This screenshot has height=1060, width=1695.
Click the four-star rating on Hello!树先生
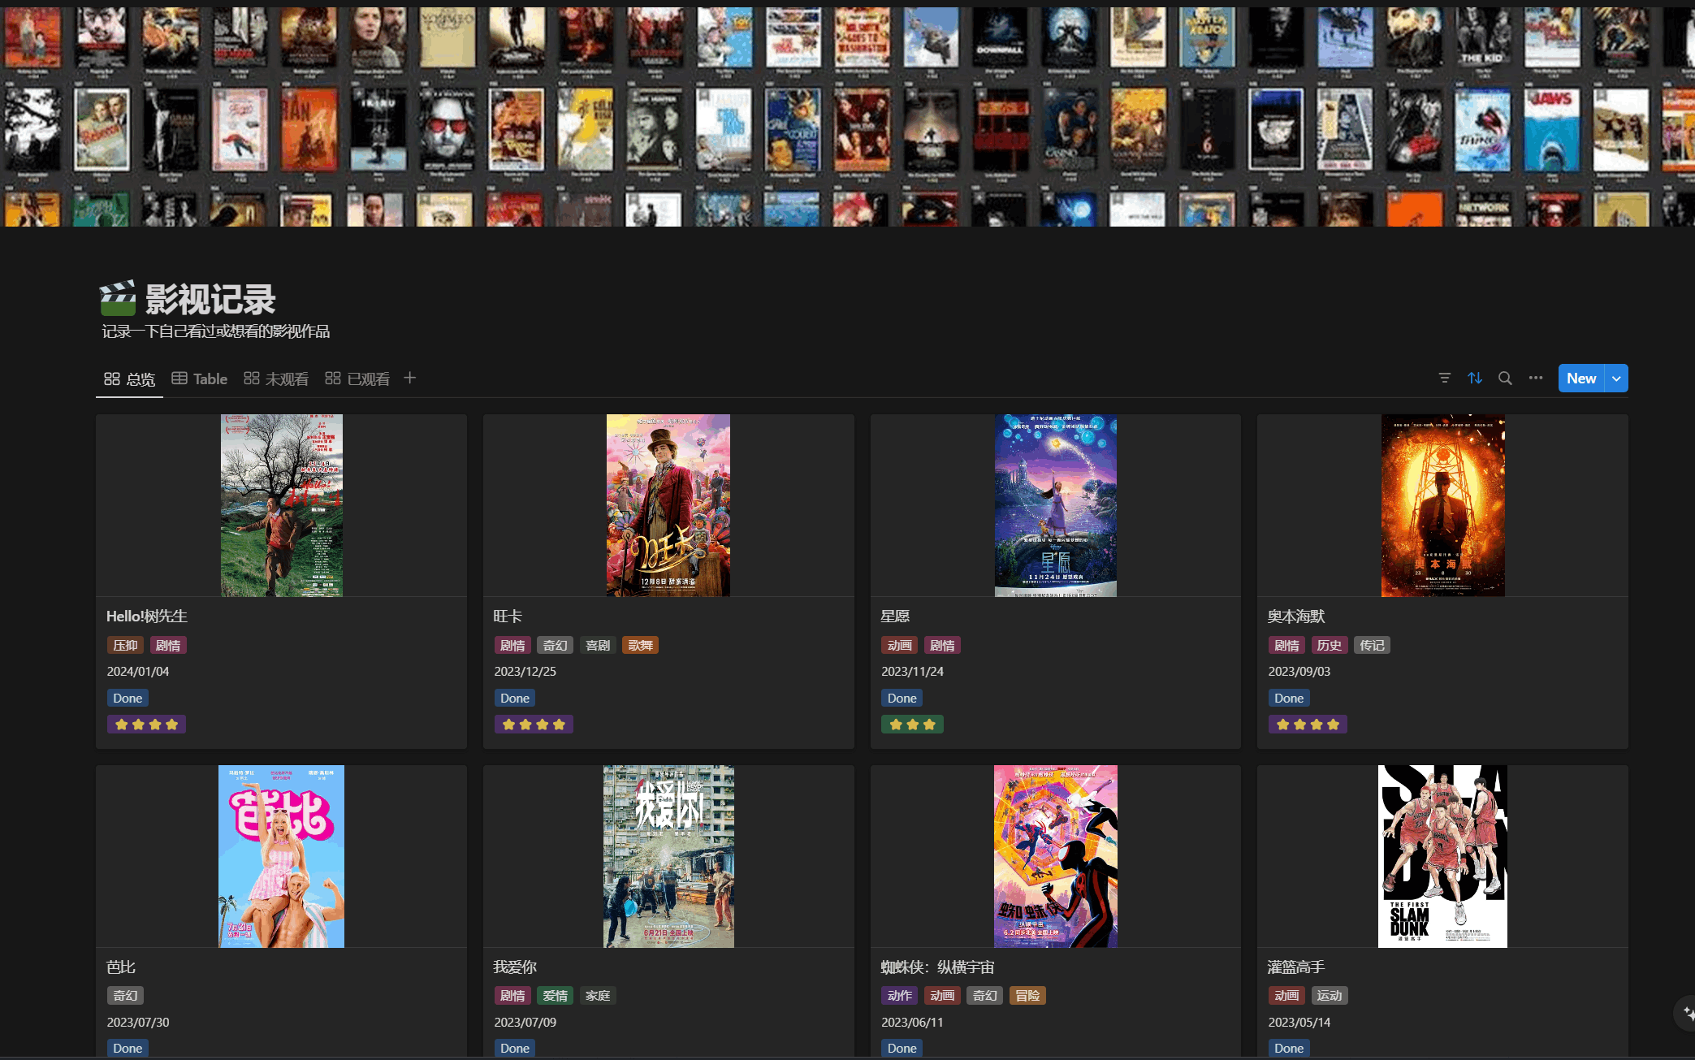[146, 725]
